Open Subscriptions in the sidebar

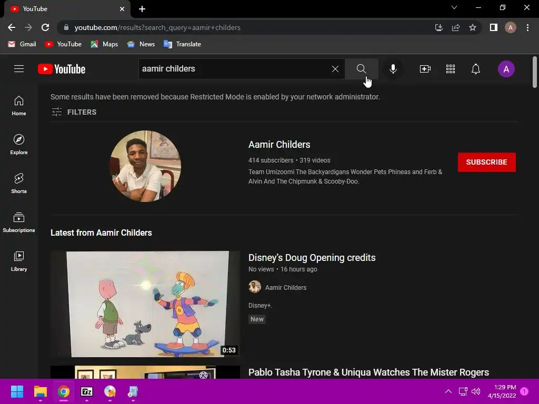19,223
